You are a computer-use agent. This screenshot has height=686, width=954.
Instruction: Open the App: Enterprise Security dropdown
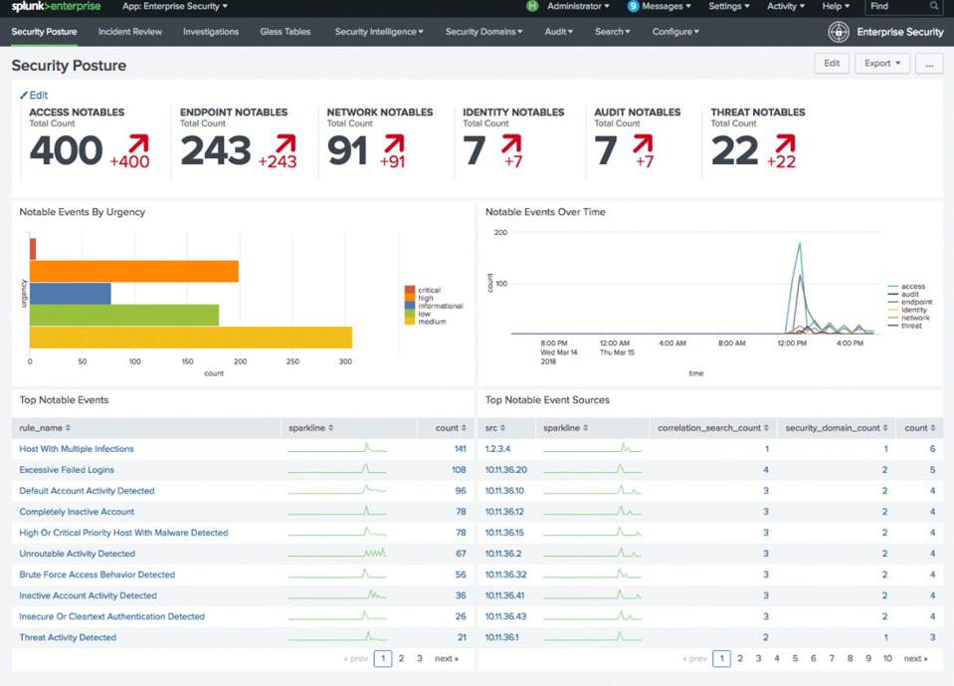coord(174,7)
